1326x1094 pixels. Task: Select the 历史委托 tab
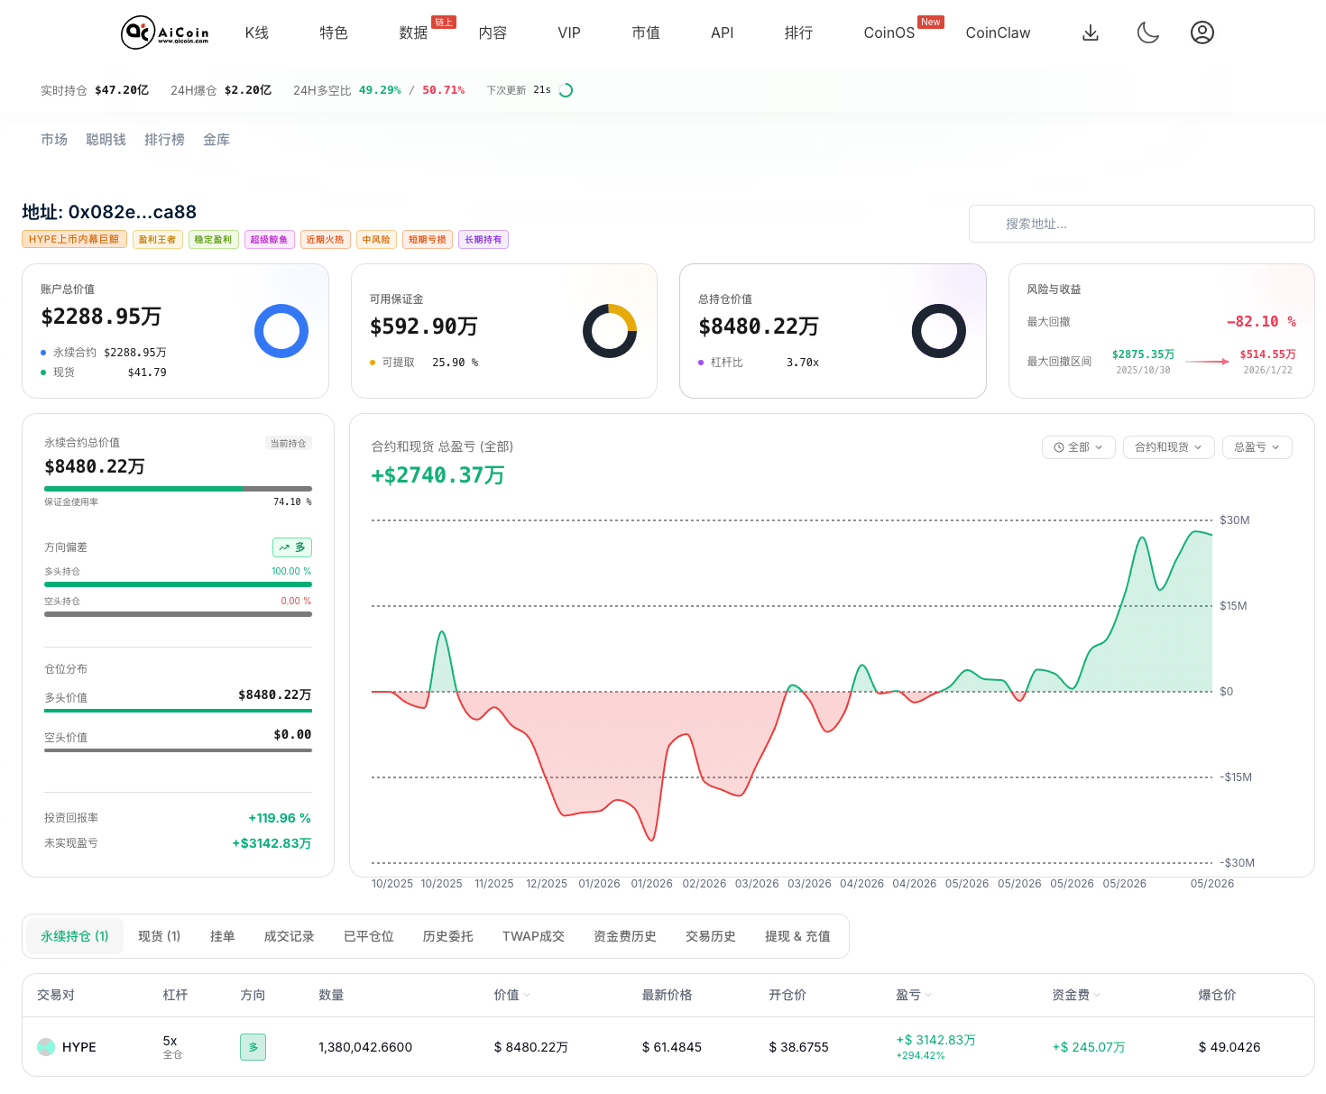pos(448,936)
